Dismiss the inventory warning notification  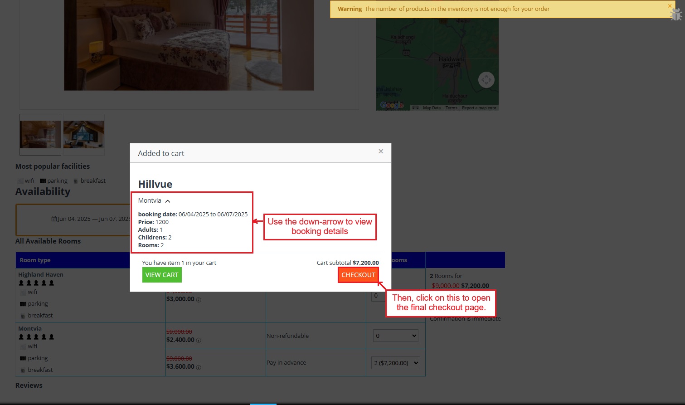(x=670, y=6)
